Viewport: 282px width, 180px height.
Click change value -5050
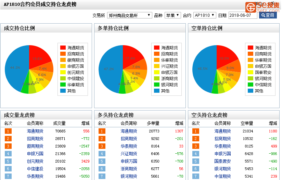84,176
